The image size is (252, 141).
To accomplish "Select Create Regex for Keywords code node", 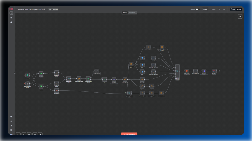I will pyautogui.click(x=57, y=83).
